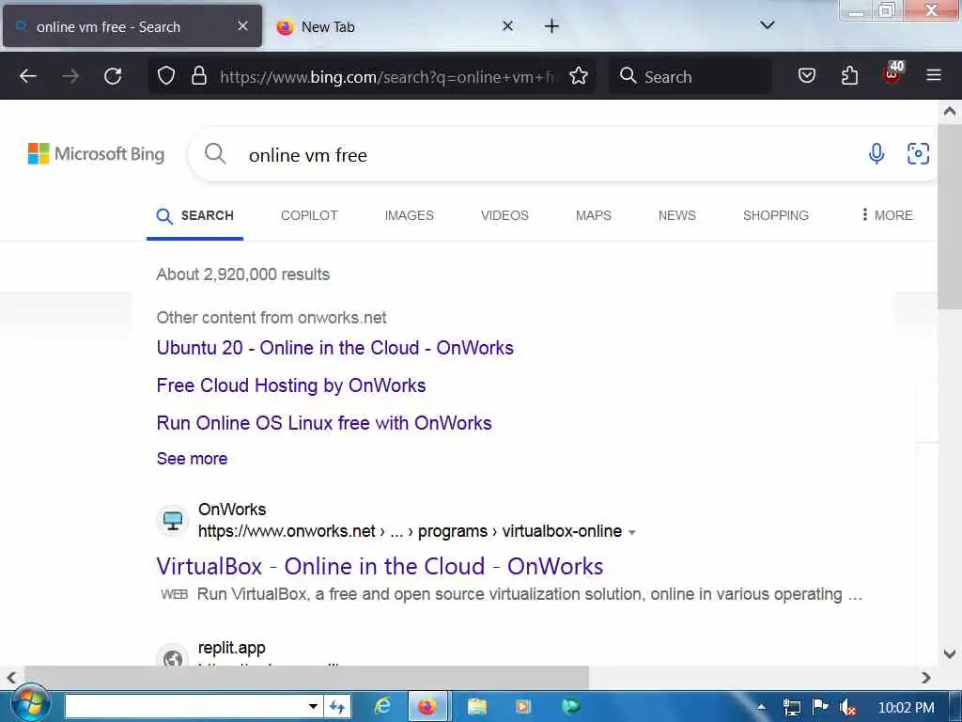
Task: View NEWS results
Action: coord(676,215)
